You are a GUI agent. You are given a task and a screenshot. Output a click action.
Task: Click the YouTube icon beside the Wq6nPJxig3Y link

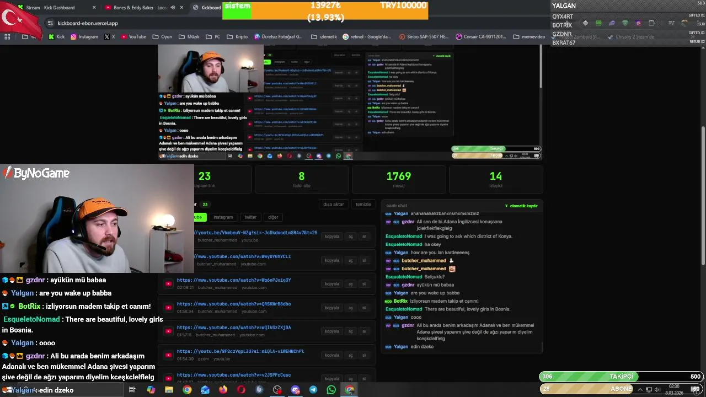(x=168, y=284)
